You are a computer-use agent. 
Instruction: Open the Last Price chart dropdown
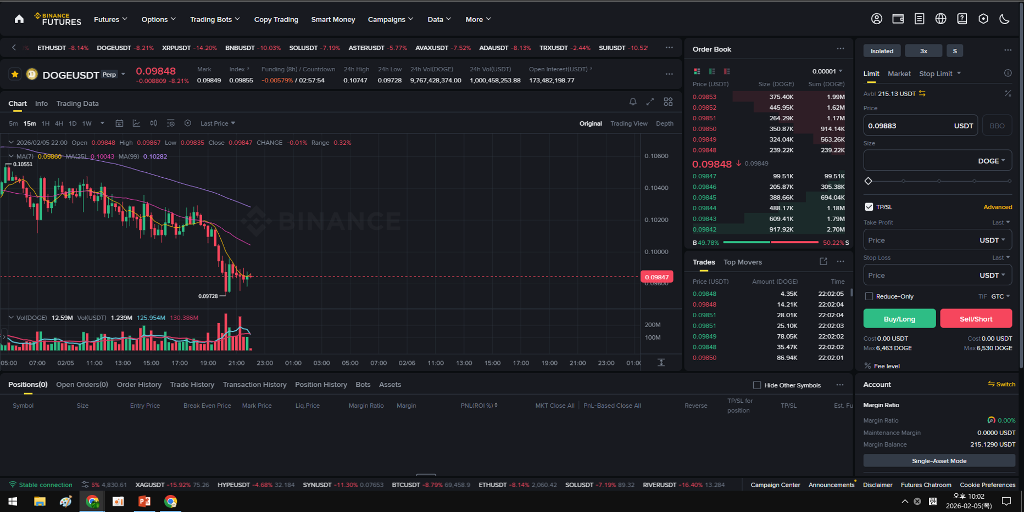coord(218,123)
